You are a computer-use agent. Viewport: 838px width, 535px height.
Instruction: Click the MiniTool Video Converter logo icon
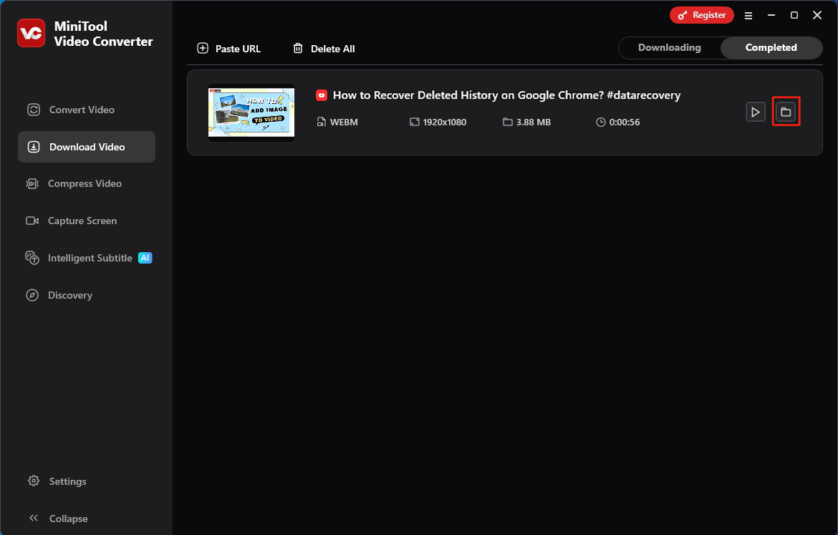(x=31, y=33)
